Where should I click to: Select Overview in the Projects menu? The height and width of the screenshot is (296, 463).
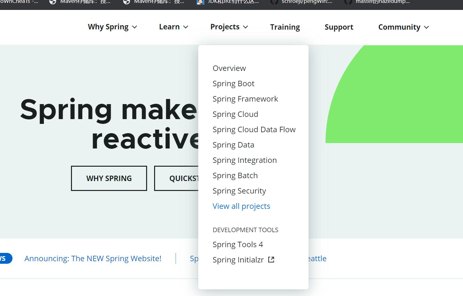229,68
